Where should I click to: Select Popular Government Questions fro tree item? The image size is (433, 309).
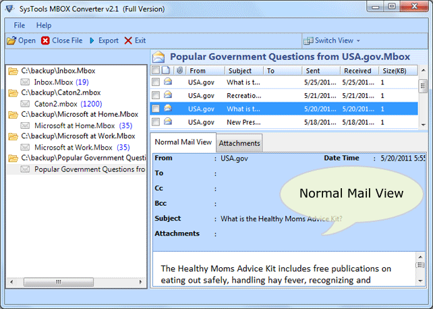pyautogui.click(x=90, y=169)
